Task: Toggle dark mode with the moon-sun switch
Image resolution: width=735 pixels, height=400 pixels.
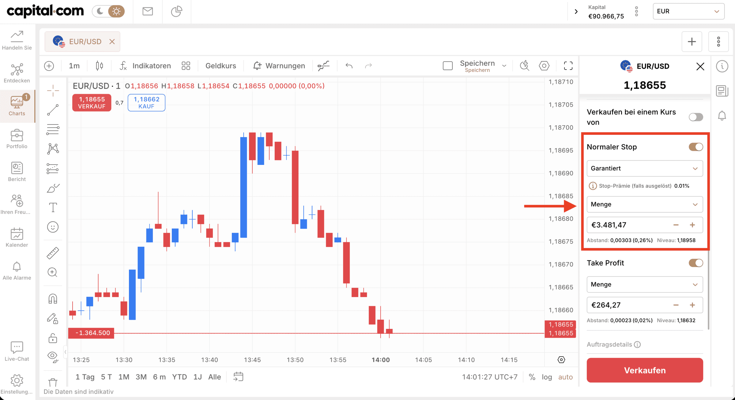Action: click(108, 11)
